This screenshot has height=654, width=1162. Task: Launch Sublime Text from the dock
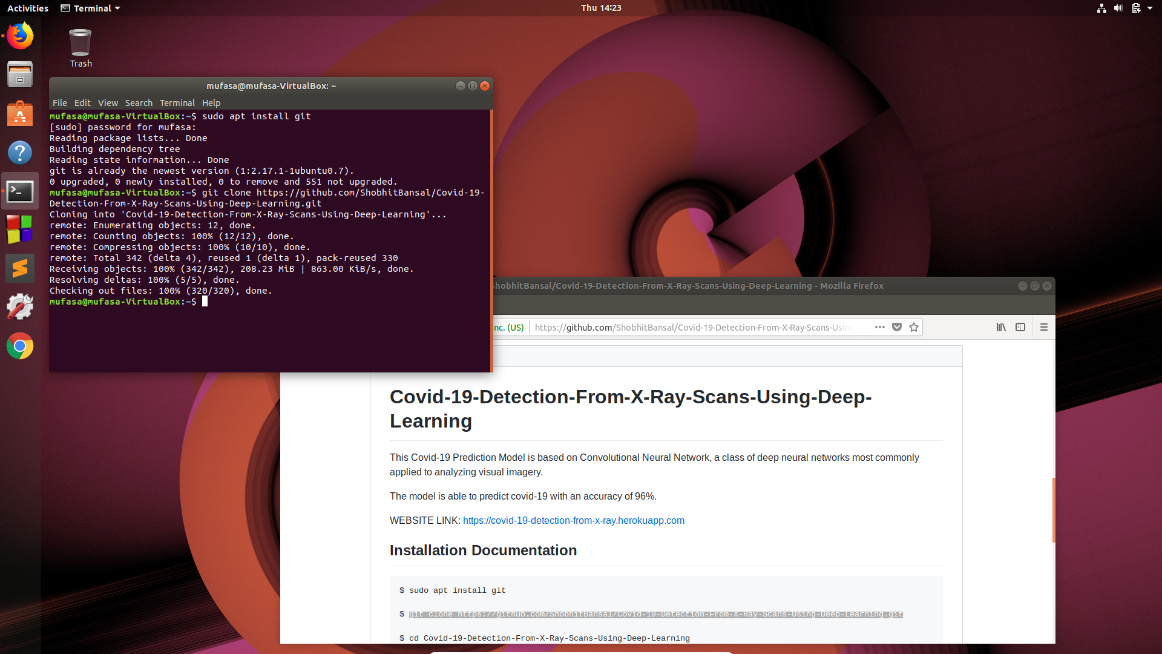click(x=20, y=268)
